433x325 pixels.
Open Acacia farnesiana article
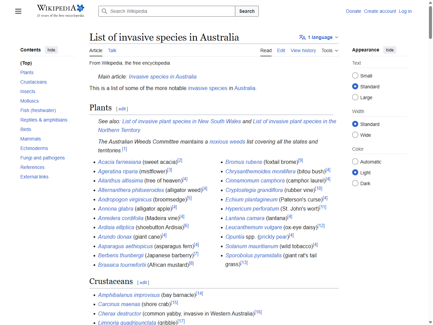(119, 162)
